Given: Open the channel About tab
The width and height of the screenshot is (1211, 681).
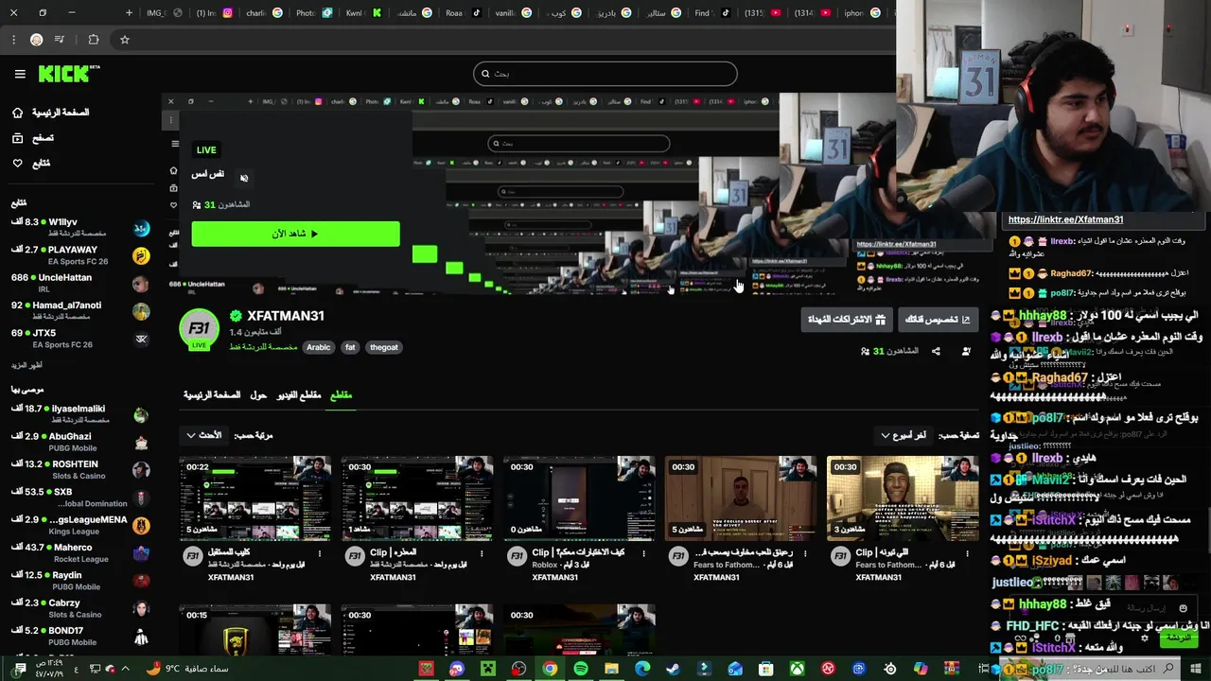Looking at the screenshot, I should click(x=258, y=394).
